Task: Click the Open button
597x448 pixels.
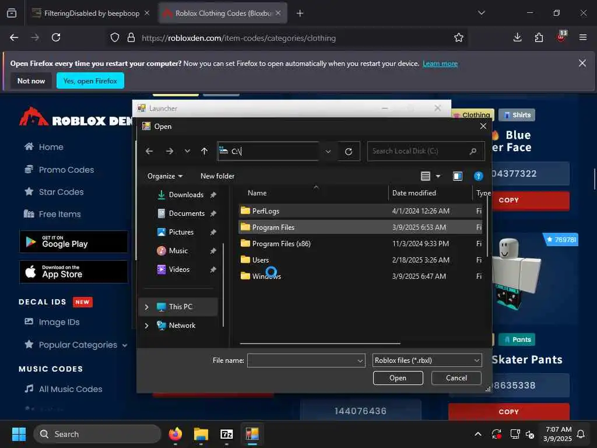Action: 398,378
